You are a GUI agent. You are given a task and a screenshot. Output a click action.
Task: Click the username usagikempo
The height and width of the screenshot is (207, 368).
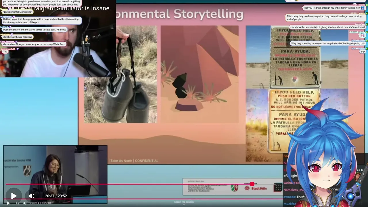tap(7, 17)
